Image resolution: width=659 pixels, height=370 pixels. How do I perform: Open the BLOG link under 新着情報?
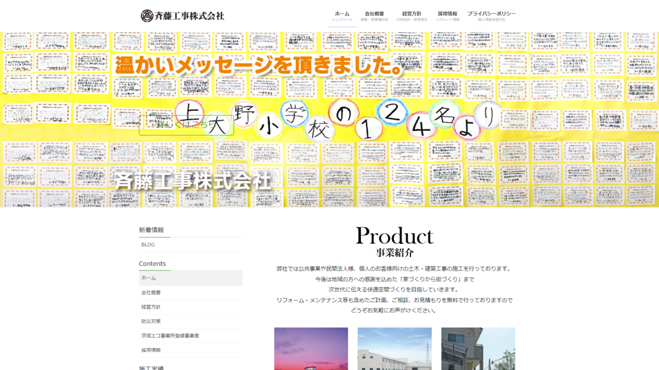click(x=148, y=245)
